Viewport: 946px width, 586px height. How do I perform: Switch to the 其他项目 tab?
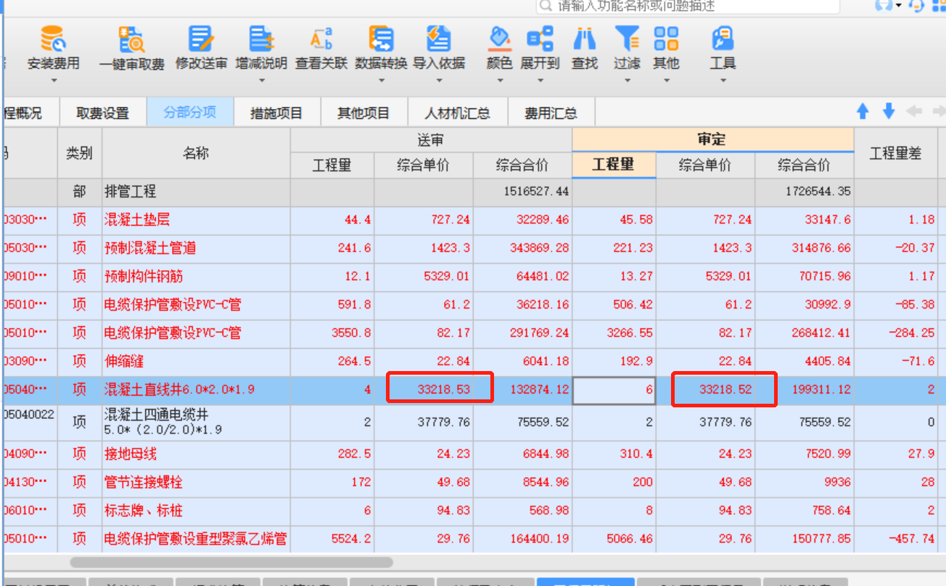(x=363, y=113)
